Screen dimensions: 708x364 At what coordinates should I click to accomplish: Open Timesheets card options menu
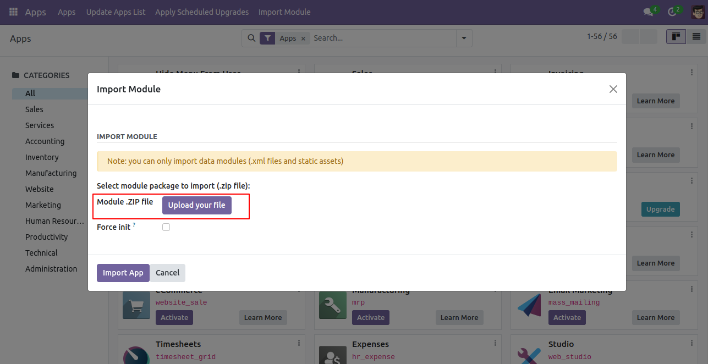[299, 344]
